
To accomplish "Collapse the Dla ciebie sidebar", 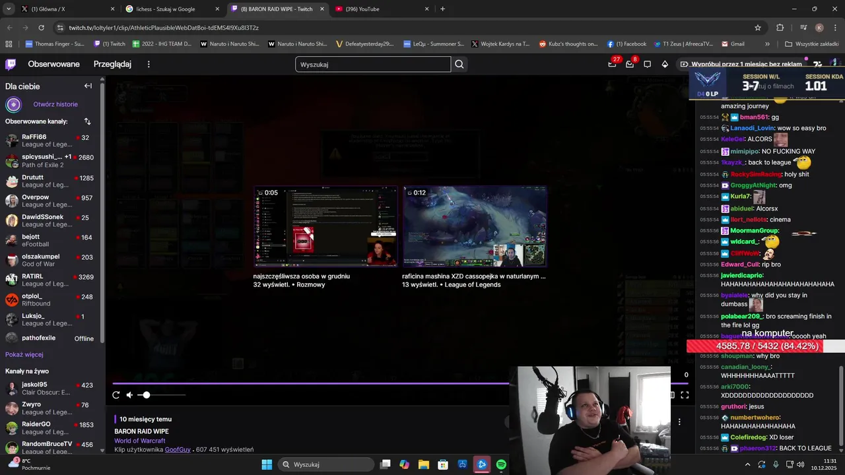I will click(88, 86).
